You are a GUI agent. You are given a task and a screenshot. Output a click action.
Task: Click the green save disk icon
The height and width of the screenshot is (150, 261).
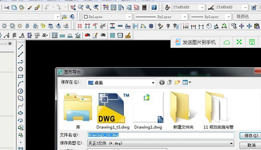[252, 42]
